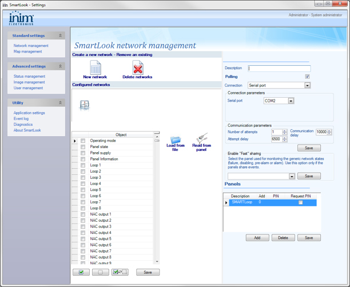The image size is (350, 287).
Task: Click the check-all objects button
Action: tap(81, 272)
